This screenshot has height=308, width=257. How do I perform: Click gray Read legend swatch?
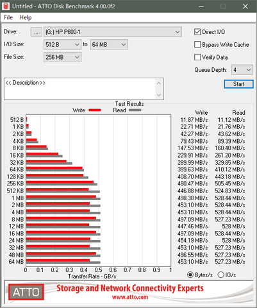pos(135,110)
